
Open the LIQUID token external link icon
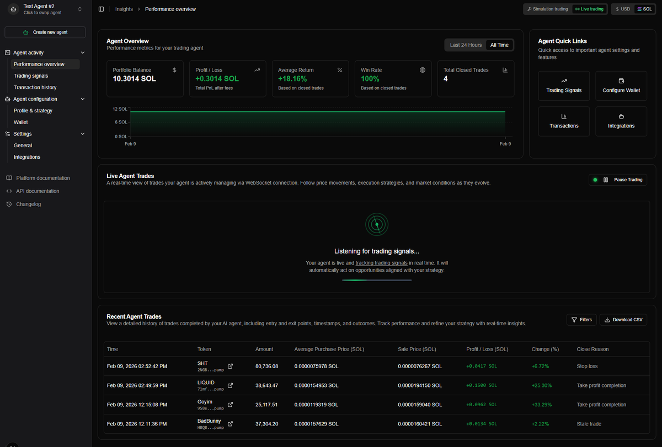tap(230, 385)
